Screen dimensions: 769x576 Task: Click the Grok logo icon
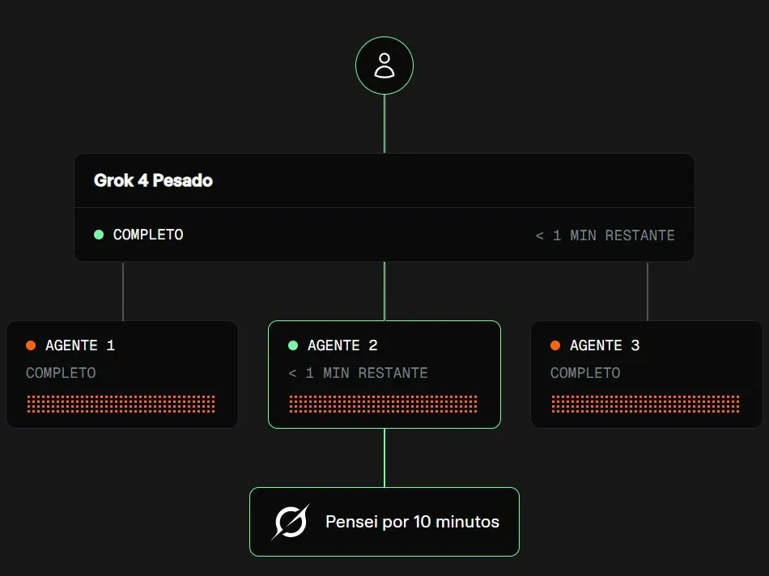291,522
